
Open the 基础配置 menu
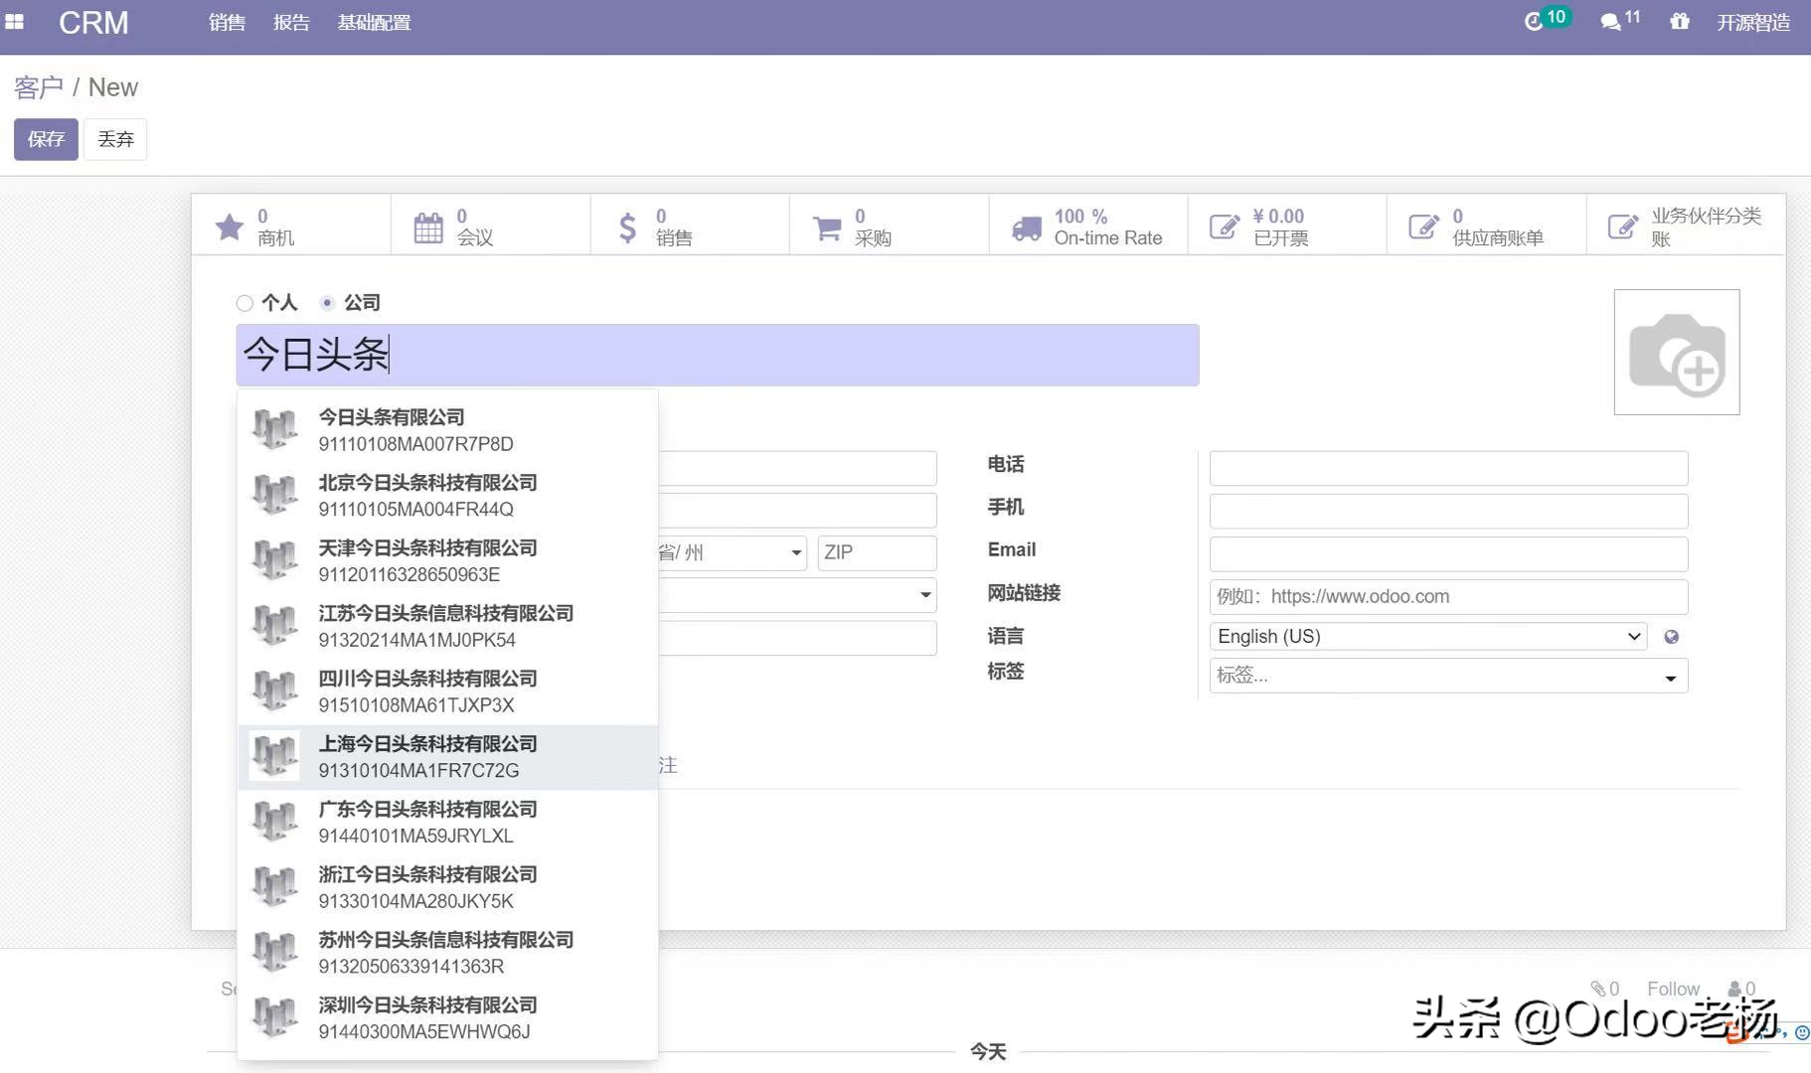pyautogui.click(x=374, y=22)
